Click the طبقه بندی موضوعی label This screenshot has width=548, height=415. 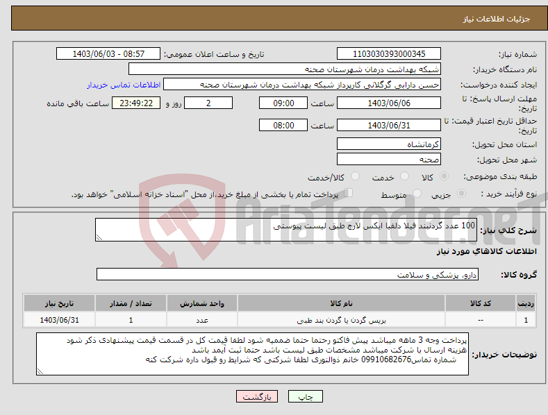click(x=500, y=177)
